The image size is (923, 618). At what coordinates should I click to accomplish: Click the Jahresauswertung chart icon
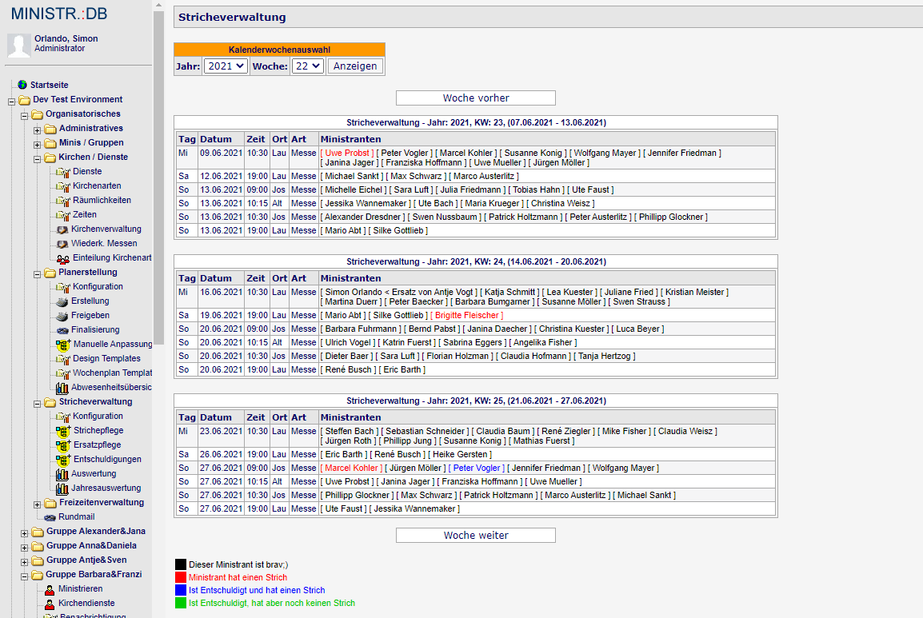(x=62, y=488)
